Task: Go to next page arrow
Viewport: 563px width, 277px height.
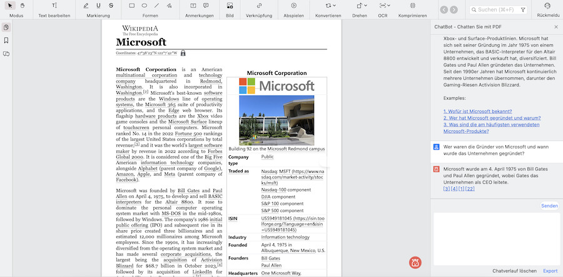Action: [x=454, y=9]
